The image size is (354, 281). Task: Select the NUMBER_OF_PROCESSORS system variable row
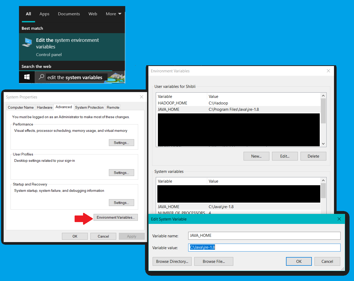pos(239,212)
